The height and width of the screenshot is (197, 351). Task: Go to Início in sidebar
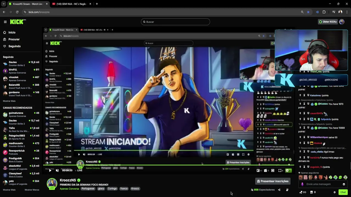point(9,32)
